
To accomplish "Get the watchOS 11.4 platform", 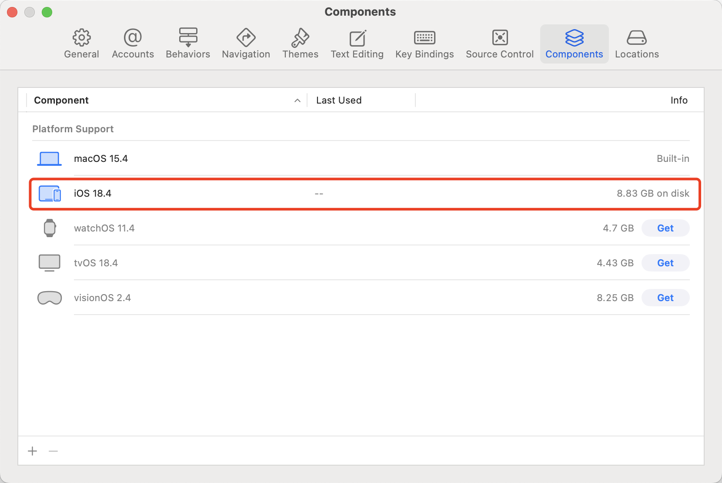I will point(665,228).
